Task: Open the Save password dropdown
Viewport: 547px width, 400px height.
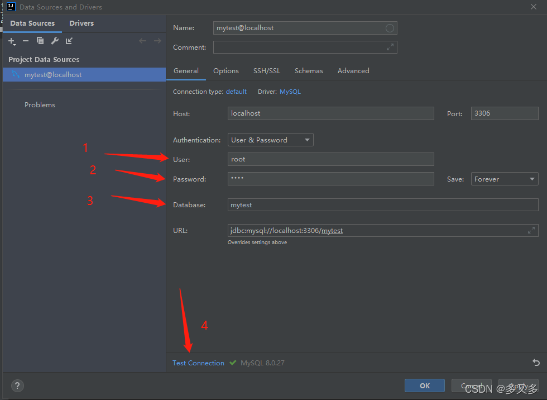Action: tap(505, 179)
